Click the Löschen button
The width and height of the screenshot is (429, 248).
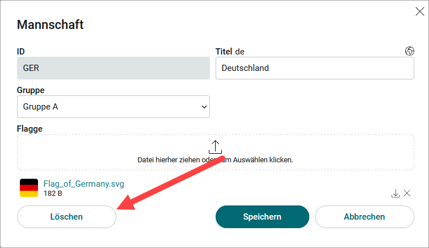(x=66, y=217)
